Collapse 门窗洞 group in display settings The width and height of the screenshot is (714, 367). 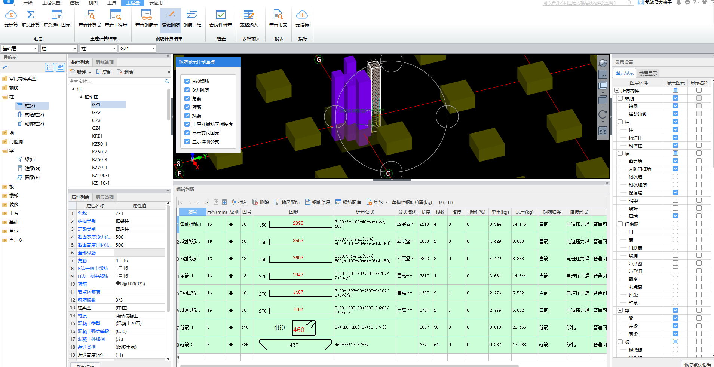coord(620,224)
